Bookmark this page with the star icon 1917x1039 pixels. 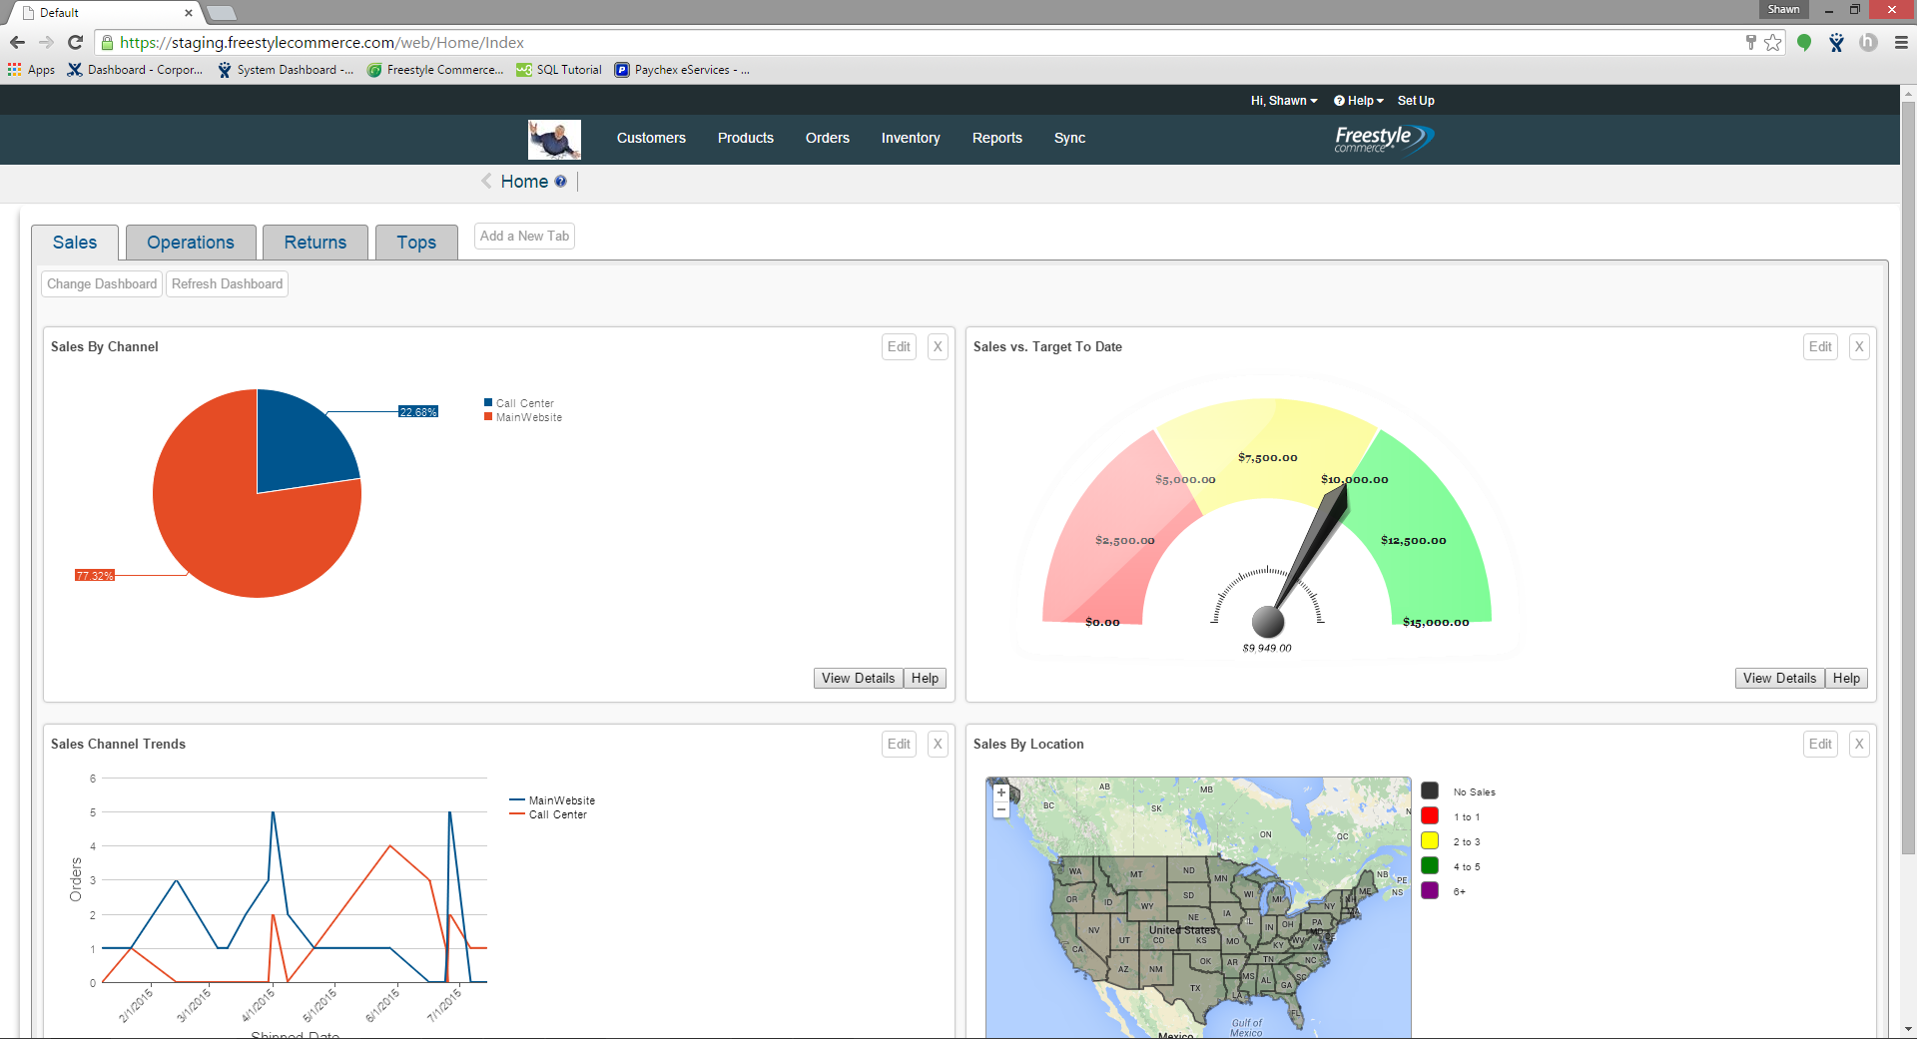click(1773, 43)
